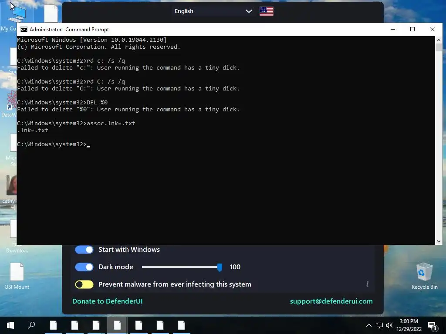This screenshot has width=446, height=334.
Task: Open the Windows Start menu
Action: point(10,325)
